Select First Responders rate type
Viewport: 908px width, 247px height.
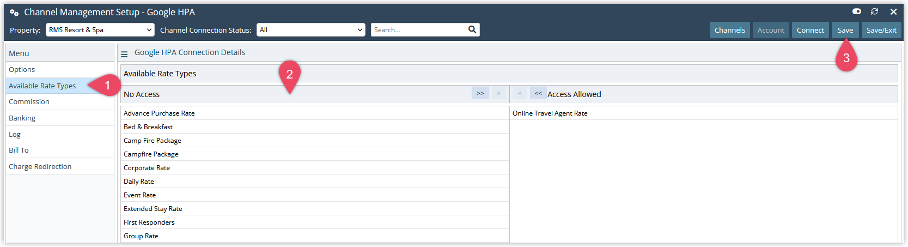pos(315,222)
